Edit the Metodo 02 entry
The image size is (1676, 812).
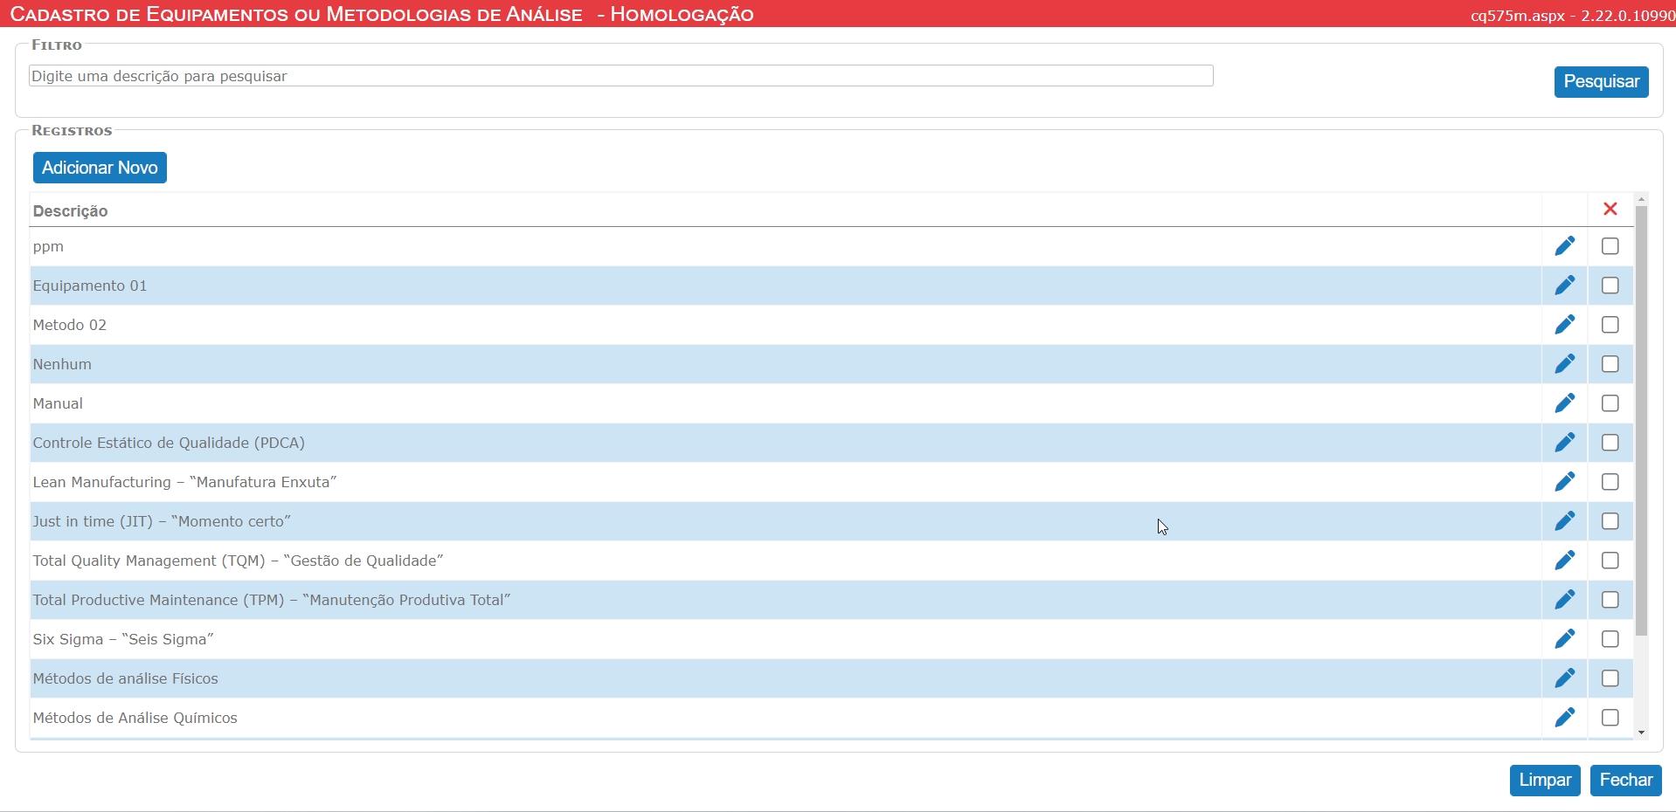pyautogui.click(x=1565, y=325)
